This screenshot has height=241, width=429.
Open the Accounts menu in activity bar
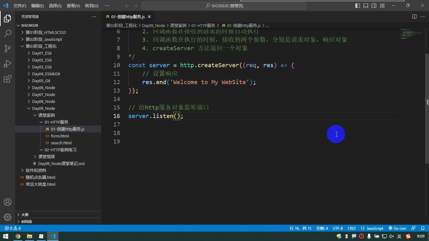pos(8,202)
